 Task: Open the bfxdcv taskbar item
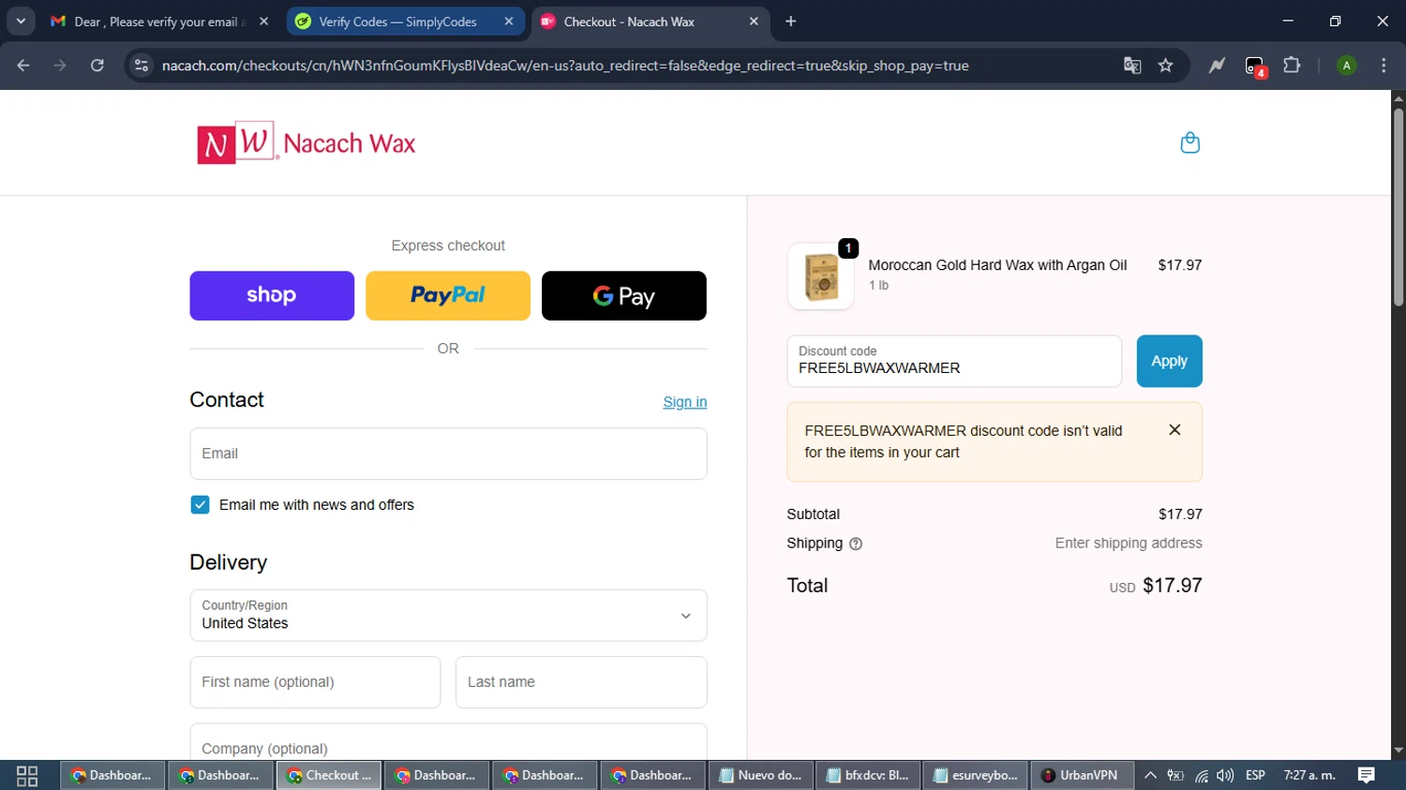tap(868, 776)
